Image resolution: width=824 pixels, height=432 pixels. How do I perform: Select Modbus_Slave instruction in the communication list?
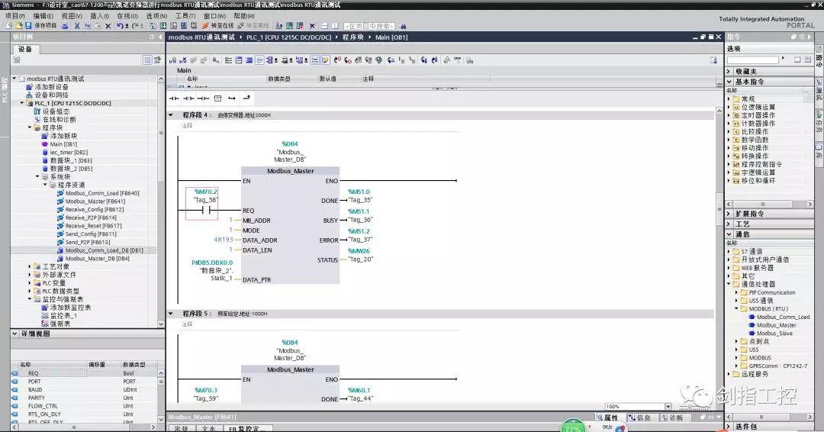click(x=774, y=334)
